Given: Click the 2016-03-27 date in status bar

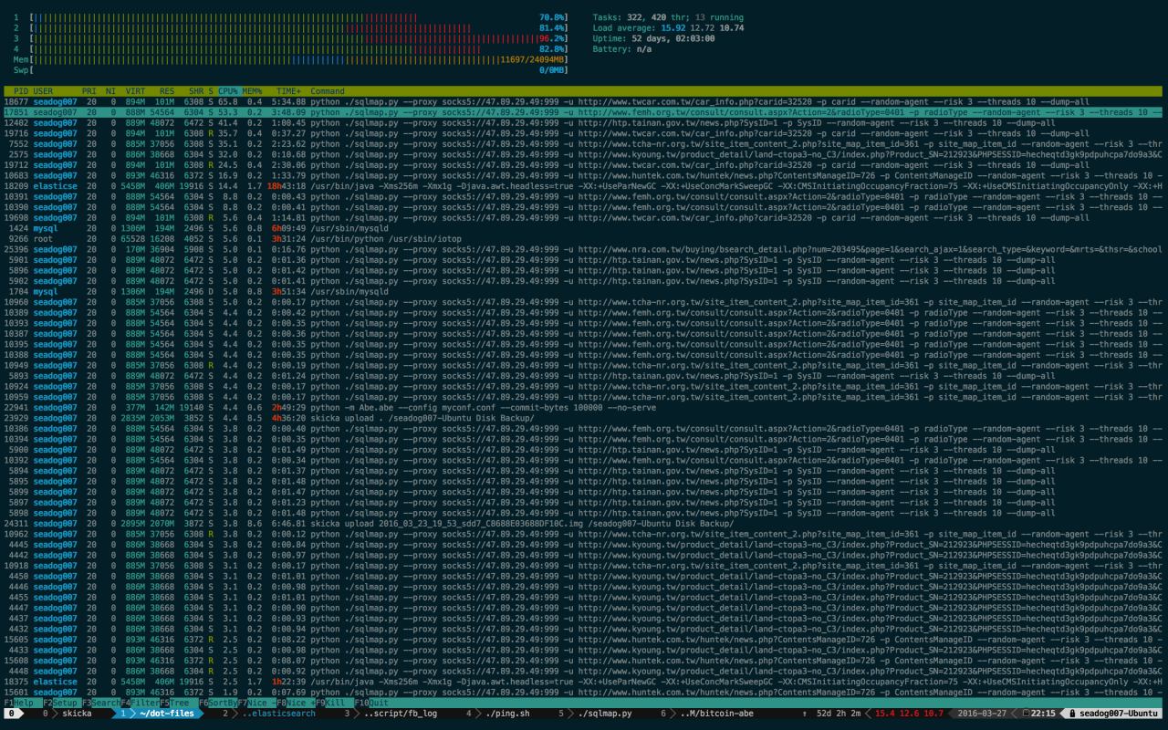Looking at the screenshot, I should tap(983, 714).
